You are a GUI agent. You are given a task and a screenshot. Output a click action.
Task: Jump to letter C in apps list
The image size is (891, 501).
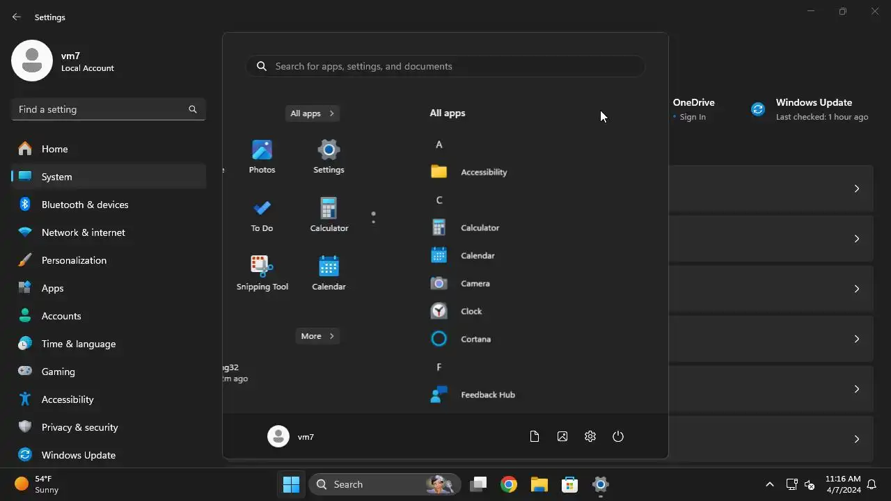pos(439,200)
